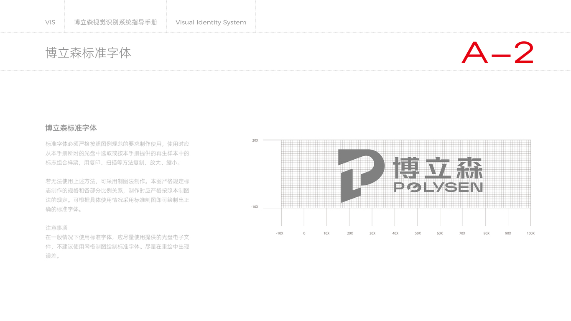Click the "20X" label on the vertical axis
Screen dimensions: 571x321
point(255,140)
